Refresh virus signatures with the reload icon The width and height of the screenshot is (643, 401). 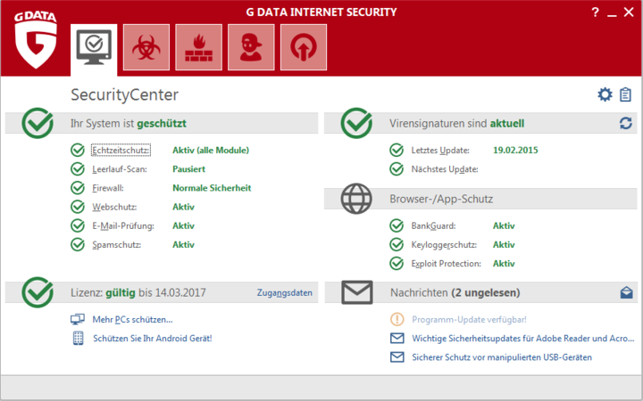pos(625,123)
